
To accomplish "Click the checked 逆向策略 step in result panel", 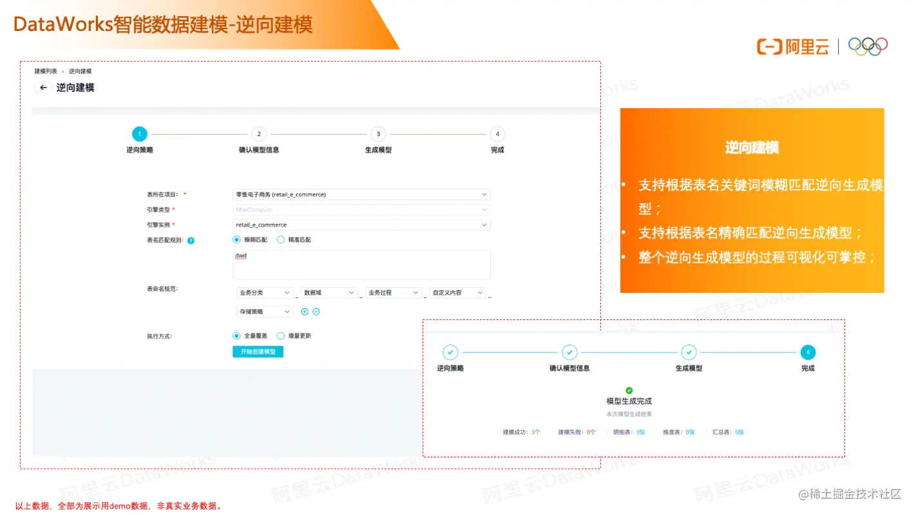I will point(450,352).
